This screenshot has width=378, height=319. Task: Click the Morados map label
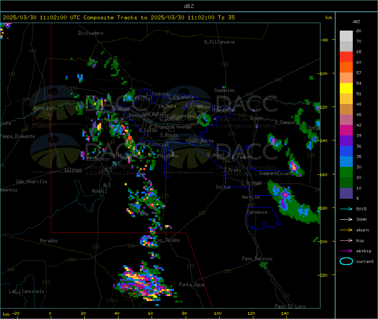(49, 241)
